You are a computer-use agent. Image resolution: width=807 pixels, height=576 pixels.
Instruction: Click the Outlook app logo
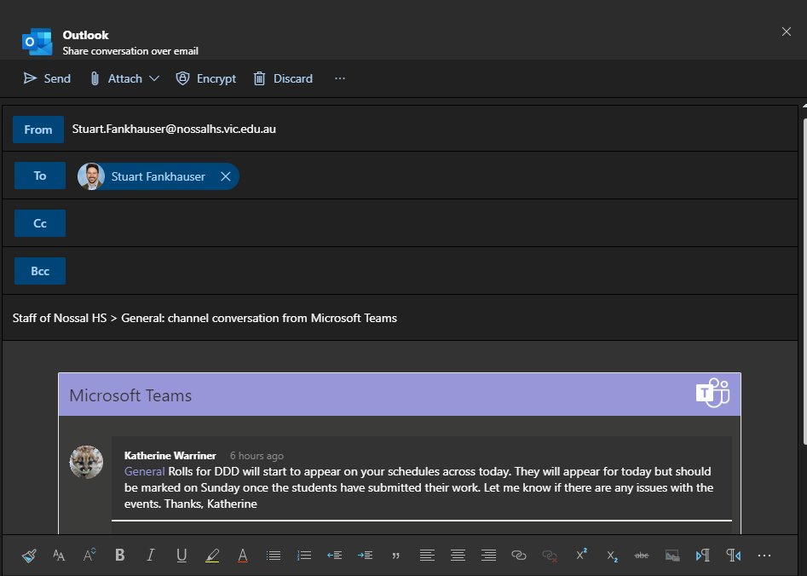[x=37, y=42]
